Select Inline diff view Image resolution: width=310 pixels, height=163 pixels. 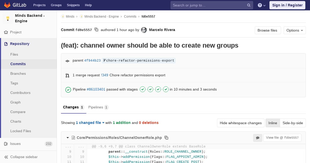(x=273, y=123)
